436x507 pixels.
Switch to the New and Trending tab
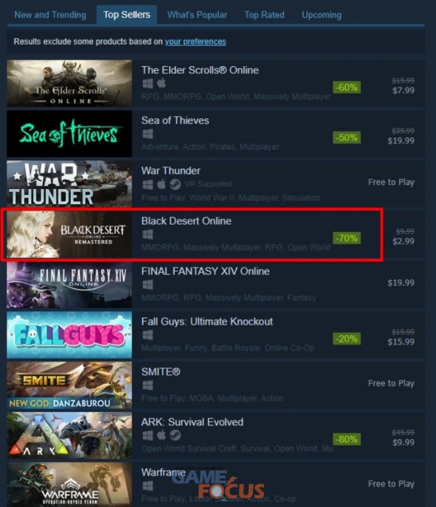pyautogui.click(x=50, y=15)
